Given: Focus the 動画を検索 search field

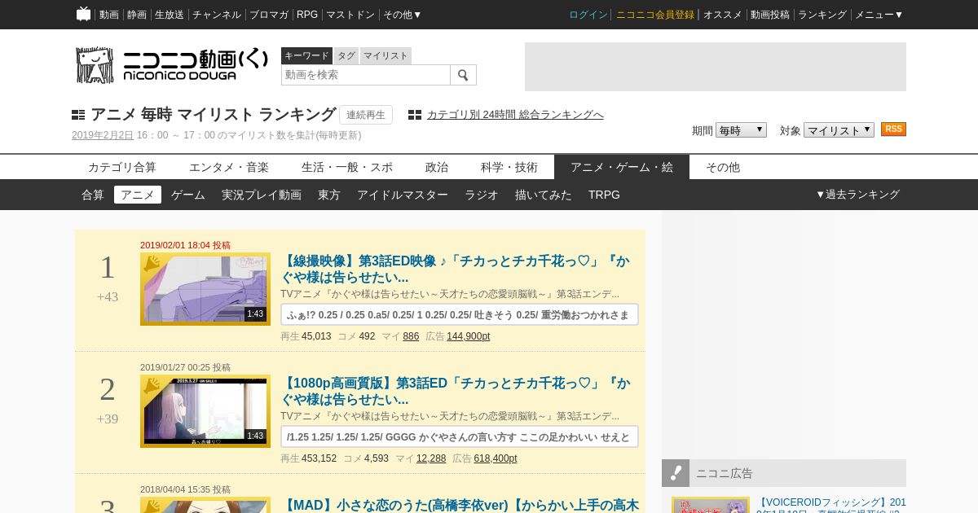Looking at the screenshot, I should click(366, 75).
